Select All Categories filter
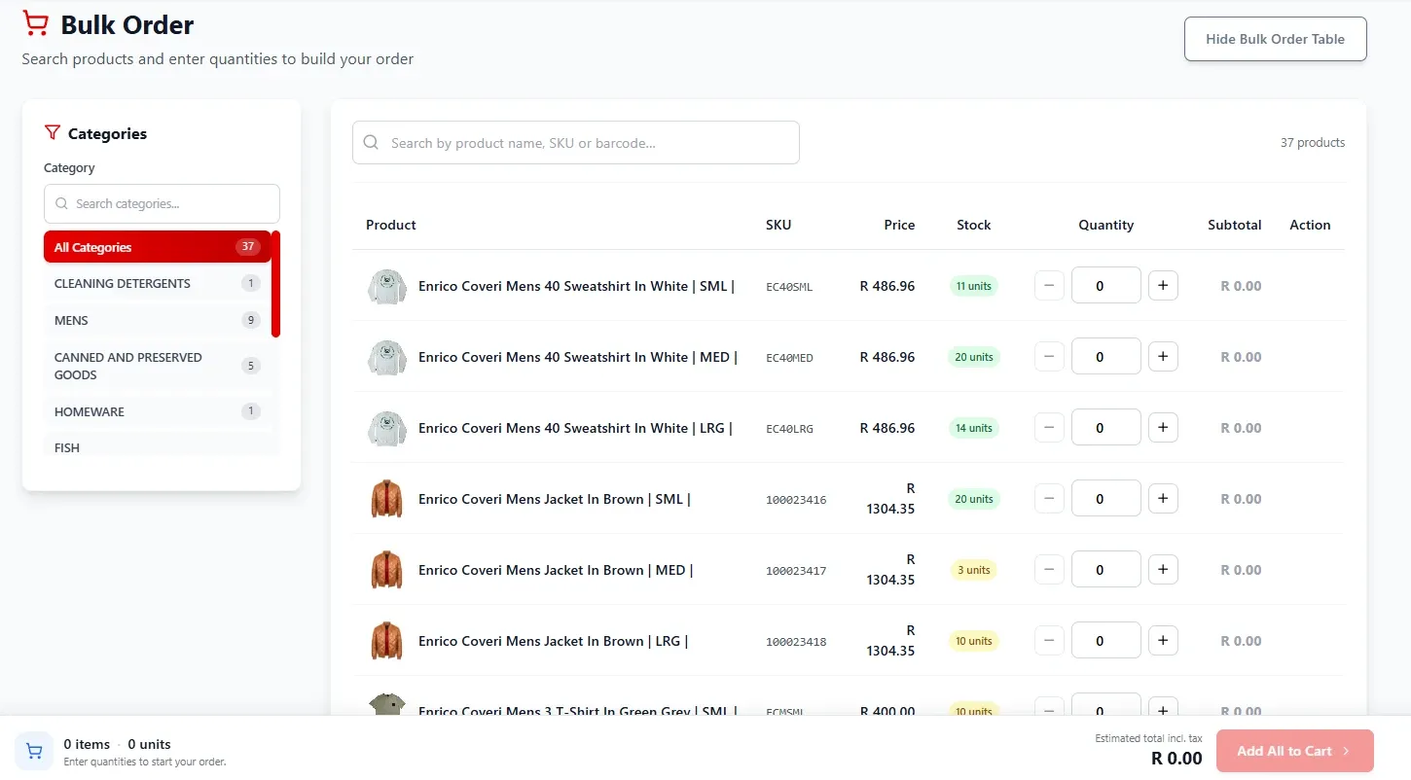 [158, 247]
